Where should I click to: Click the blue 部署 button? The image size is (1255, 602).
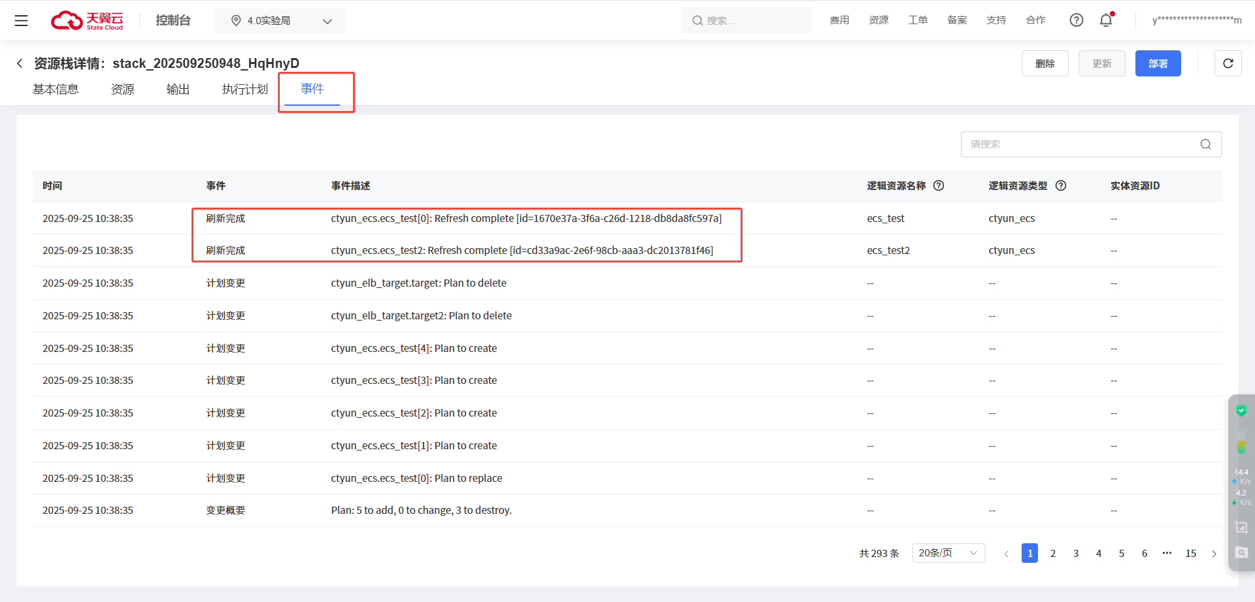pos(1158,63)
